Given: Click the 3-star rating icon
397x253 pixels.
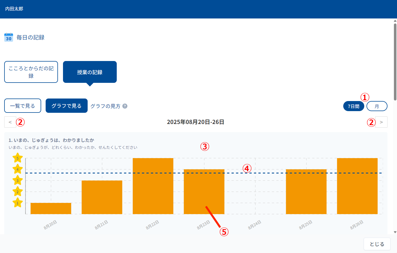Looking at the screenshot, I should point(18,181).
